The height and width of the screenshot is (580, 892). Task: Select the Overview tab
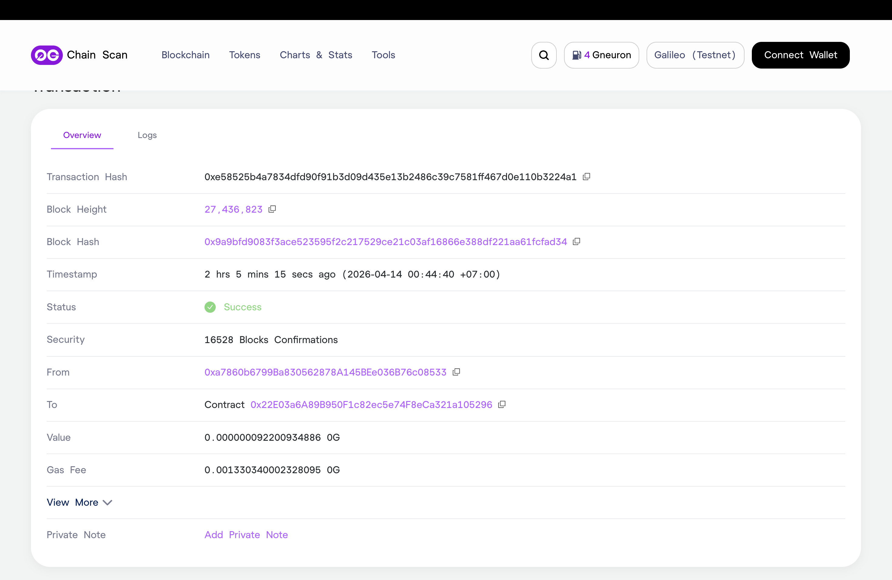[x=82, y=135]
